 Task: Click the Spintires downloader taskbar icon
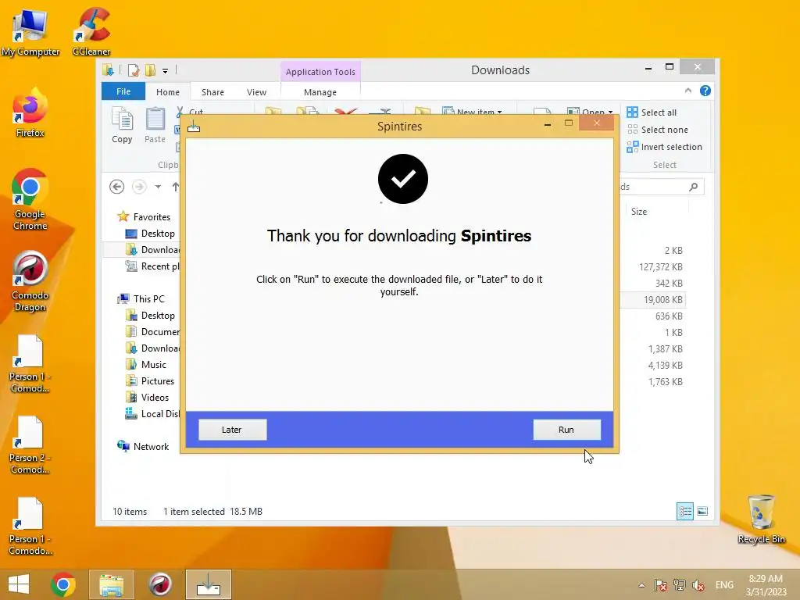click(209, 584)
